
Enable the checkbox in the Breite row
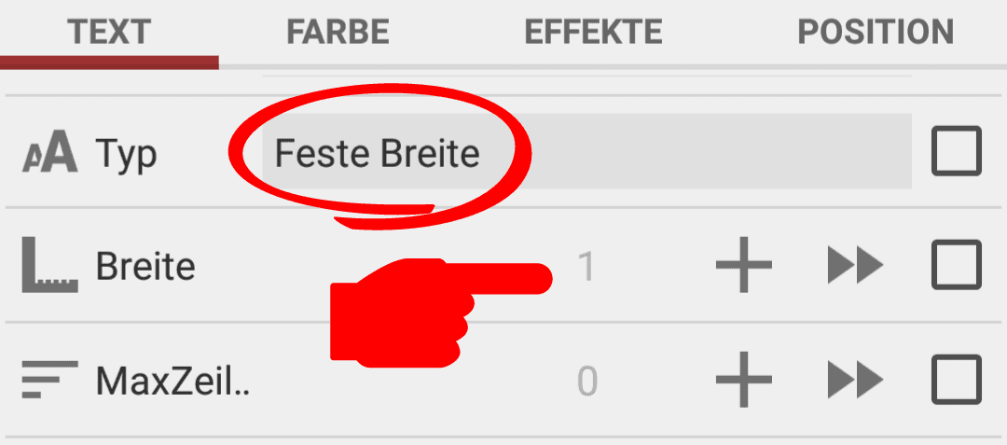pos(957,265)
